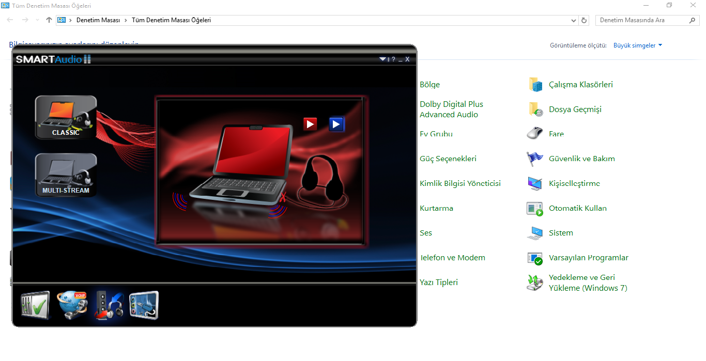Go back in Control Panel navigation

pos(10,20)
